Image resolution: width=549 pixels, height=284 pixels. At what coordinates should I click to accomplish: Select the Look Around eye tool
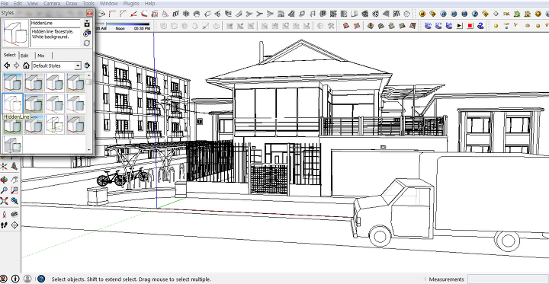click(x=14, y=215)
